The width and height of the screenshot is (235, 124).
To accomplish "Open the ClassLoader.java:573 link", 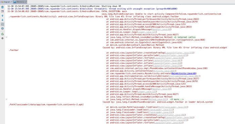I will 160,110.
